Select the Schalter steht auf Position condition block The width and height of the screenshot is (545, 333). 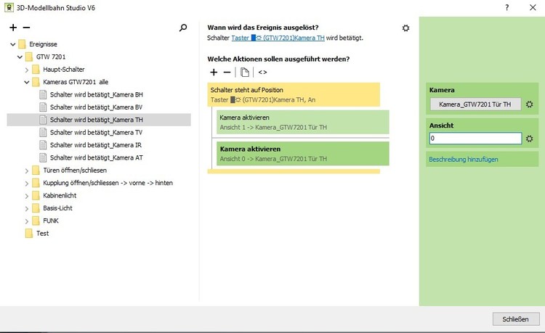293,94
